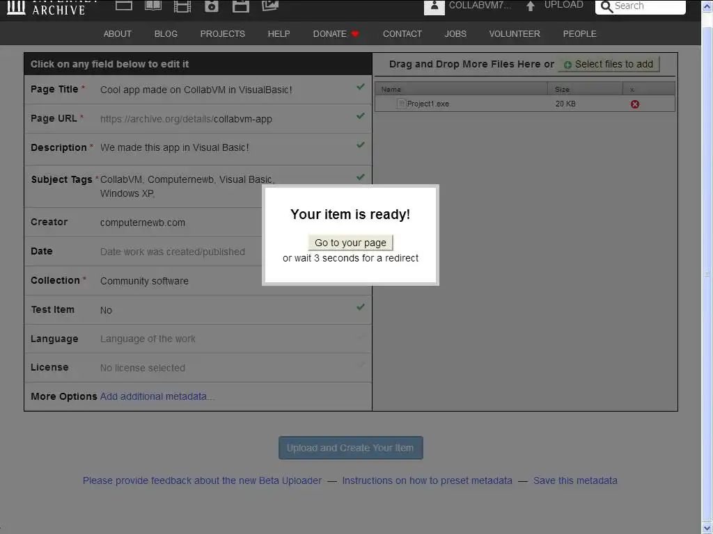This screenshot has width=713, height=534.
Task: Sort files by Size column header
Action: (x=585, y=89)
